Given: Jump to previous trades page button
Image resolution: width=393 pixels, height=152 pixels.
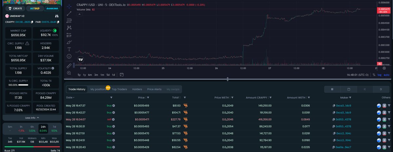Looking at the screenshot, I should pyautogui.click(x=365, y=89).
